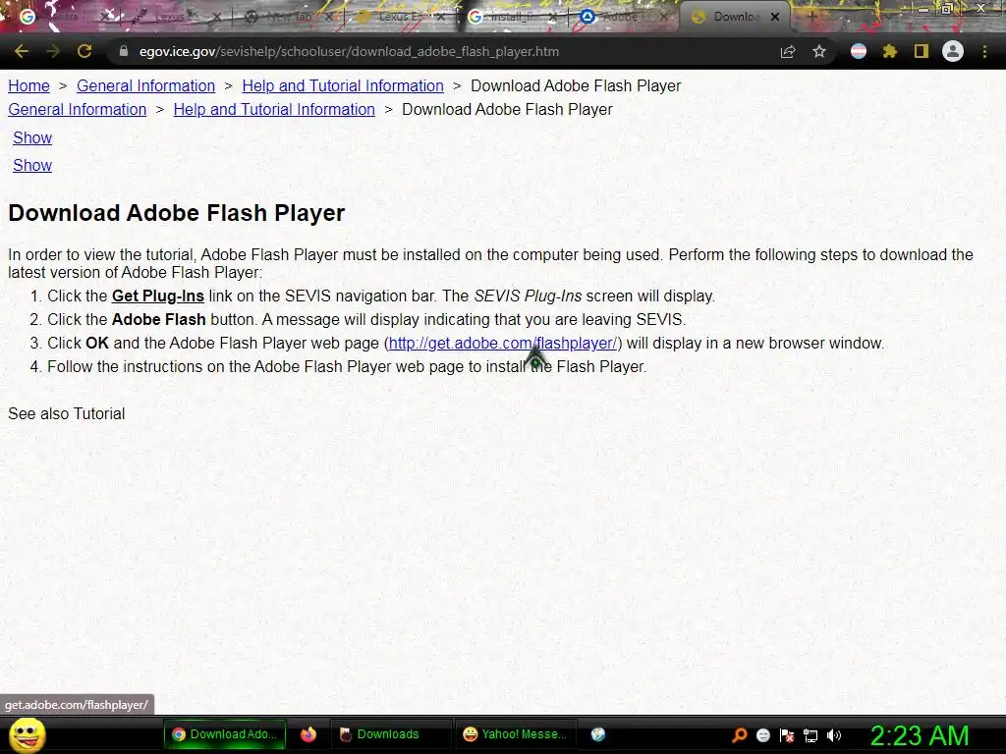Open the profile avatar menu
This screenshot has width=1006, height=754.
(953, 51)
